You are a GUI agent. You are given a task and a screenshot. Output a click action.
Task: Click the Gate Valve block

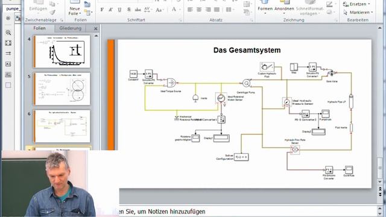(x=332, y=73)
